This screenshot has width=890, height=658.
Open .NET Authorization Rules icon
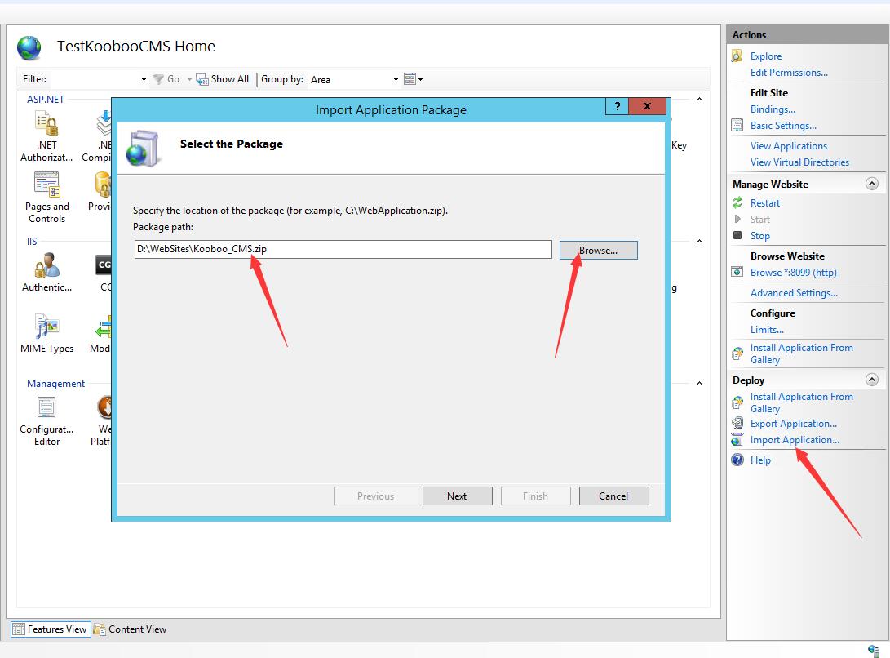[x=46, y=124]
